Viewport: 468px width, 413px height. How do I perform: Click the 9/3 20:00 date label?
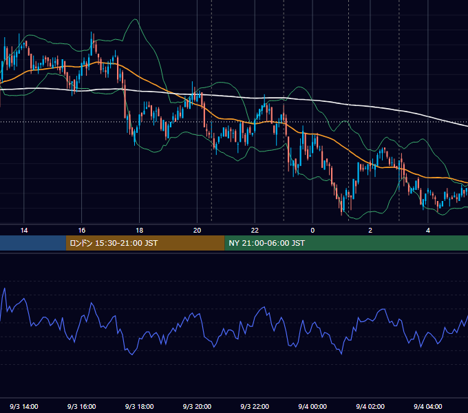tap(197, 406)
